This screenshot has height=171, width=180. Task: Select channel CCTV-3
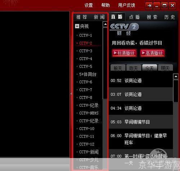tap(86, 51)
